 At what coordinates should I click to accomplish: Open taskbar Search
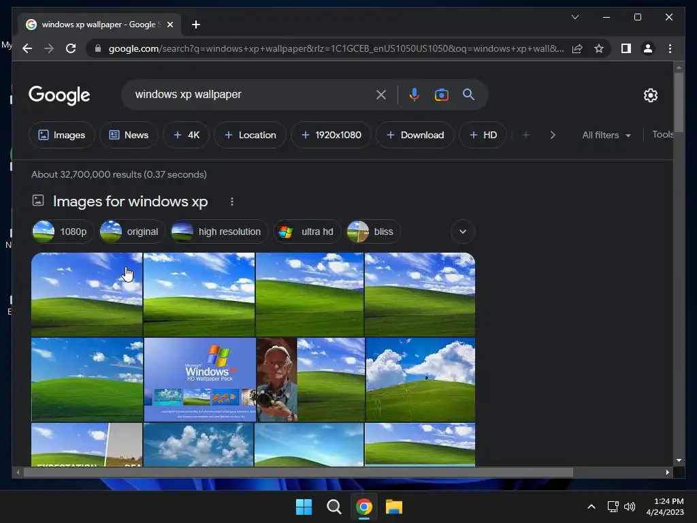coord(334,507)
